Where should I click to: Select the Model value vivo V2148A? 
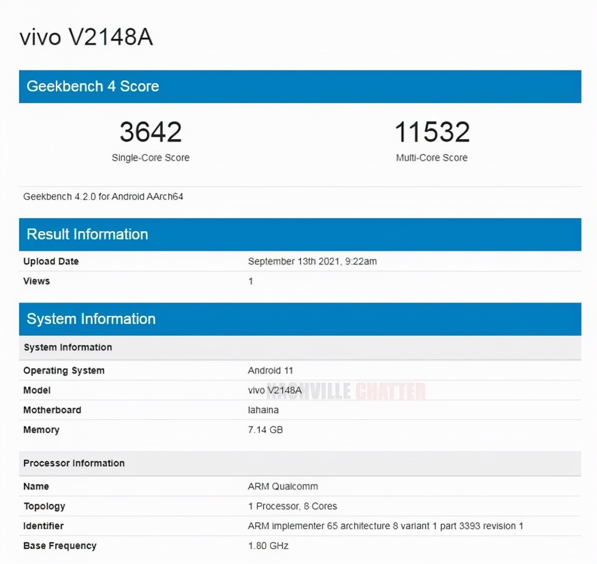click(275, 390)
